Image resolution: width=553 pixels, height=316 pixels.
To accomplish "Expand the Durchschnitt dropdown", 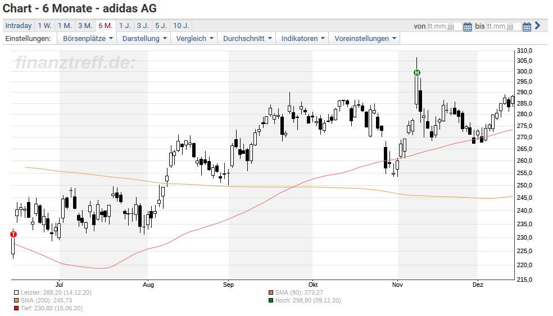I will click(247, 38).
